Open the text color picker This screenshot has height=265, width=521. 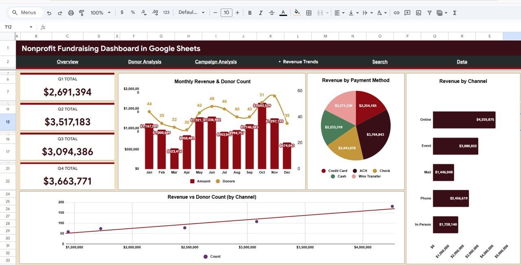coord(283,13)
